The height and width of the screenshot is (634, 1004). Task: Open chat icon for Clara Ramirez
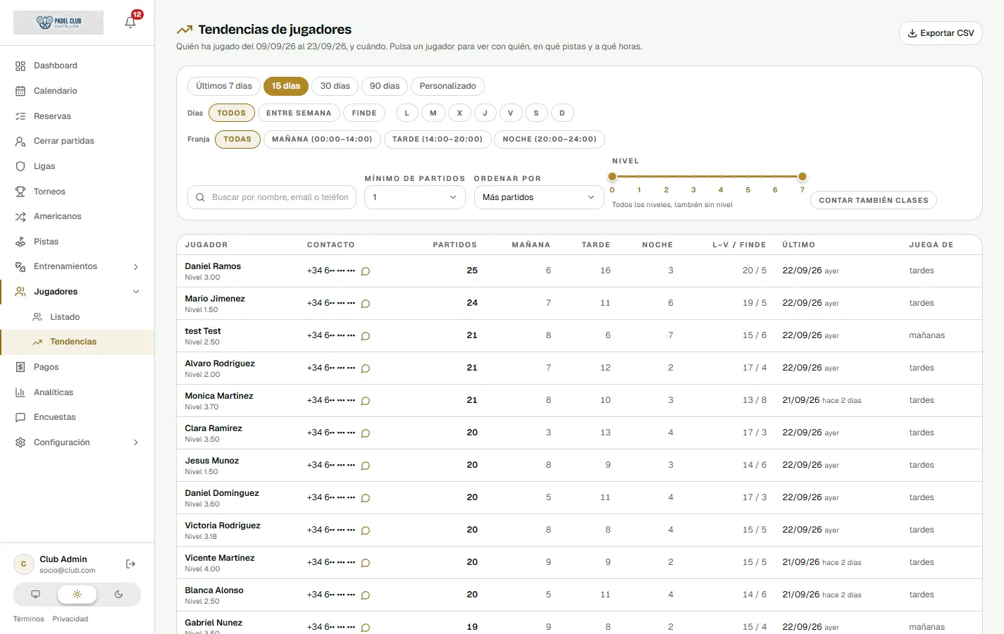pos(366,433)
